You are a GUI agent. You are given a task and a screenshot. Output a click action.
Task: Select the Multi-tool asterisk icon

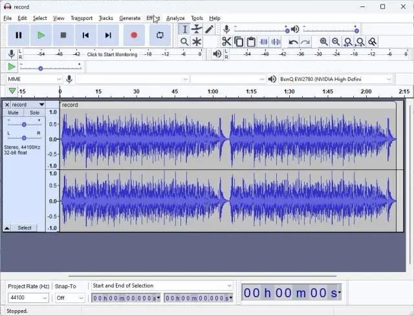[x=197, y=41]
